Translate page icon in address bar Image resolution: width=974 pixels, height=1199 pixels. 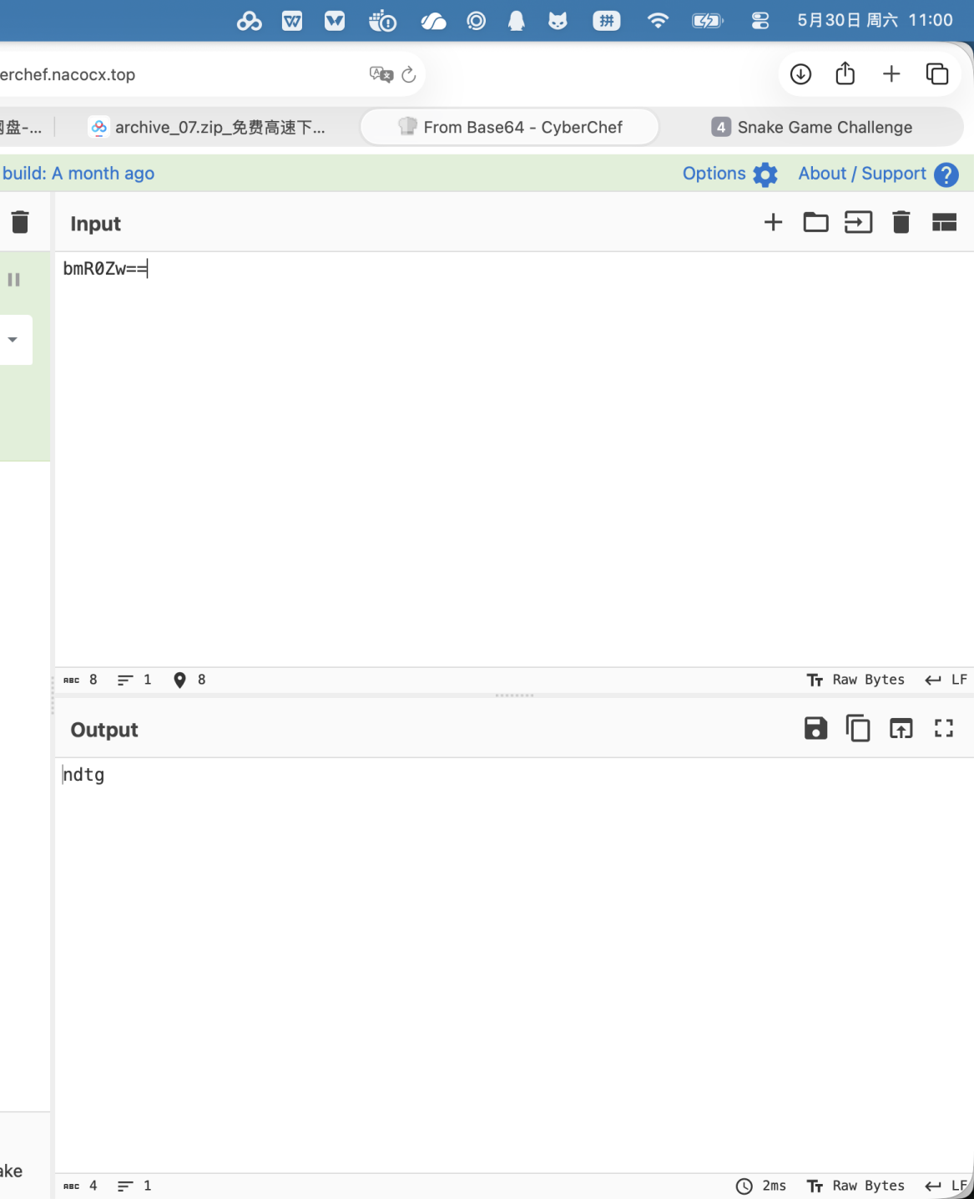tap(381, 74)
